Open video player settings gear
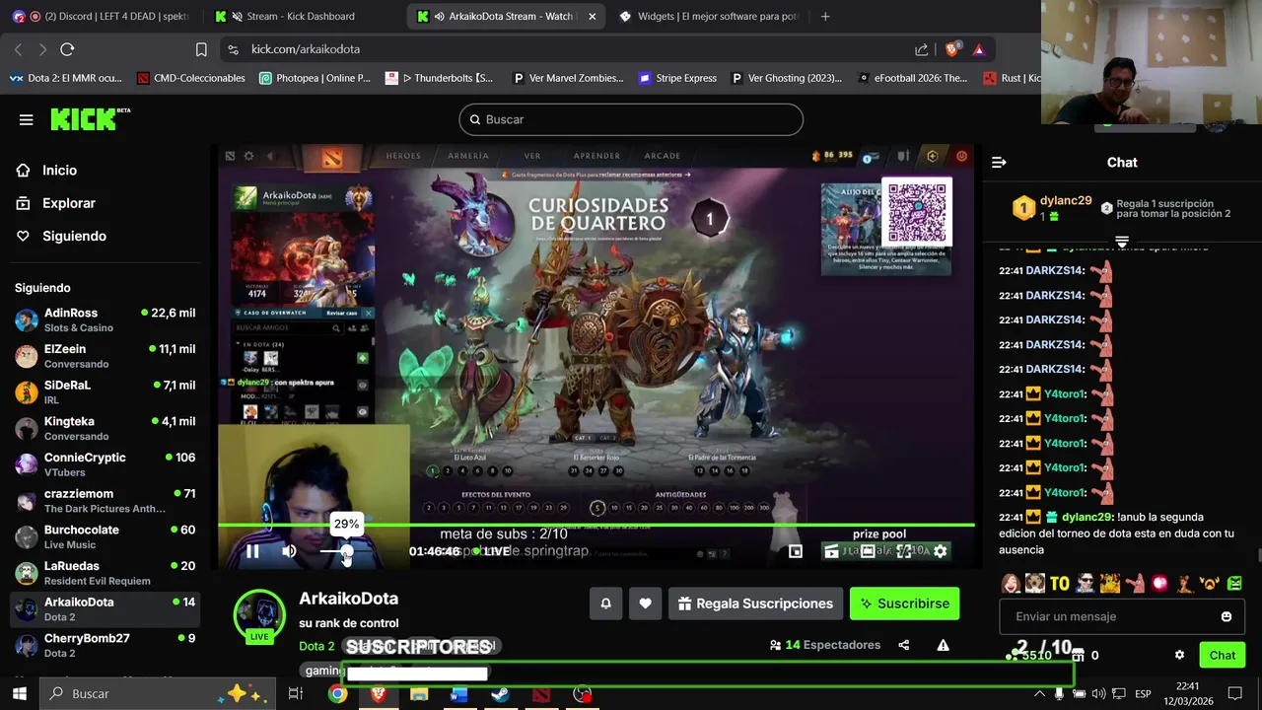The image size is (1262, 710). point(941,551)
